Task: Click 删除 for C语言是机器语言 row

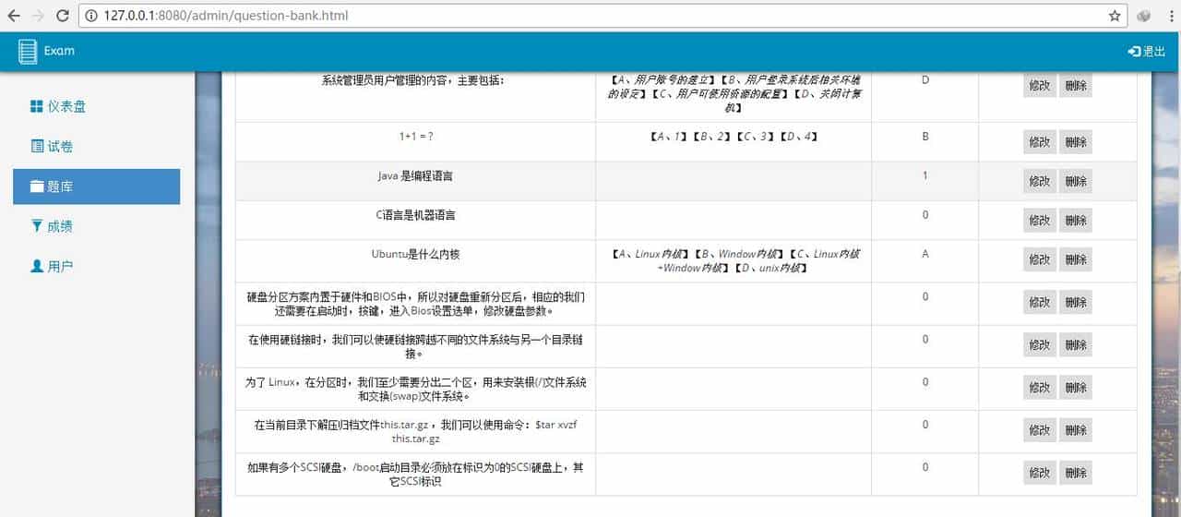Action: (x=1075, y=220)
